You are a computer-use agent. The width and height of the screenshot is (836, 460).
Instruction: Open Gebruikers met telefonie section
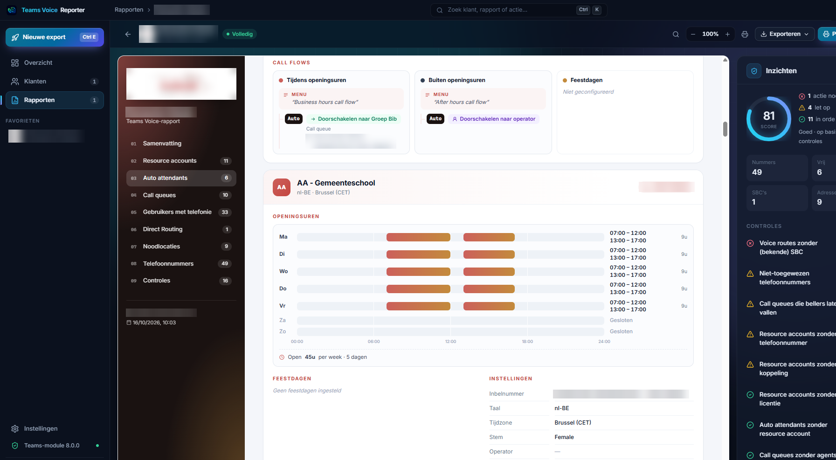click(181, 212)
